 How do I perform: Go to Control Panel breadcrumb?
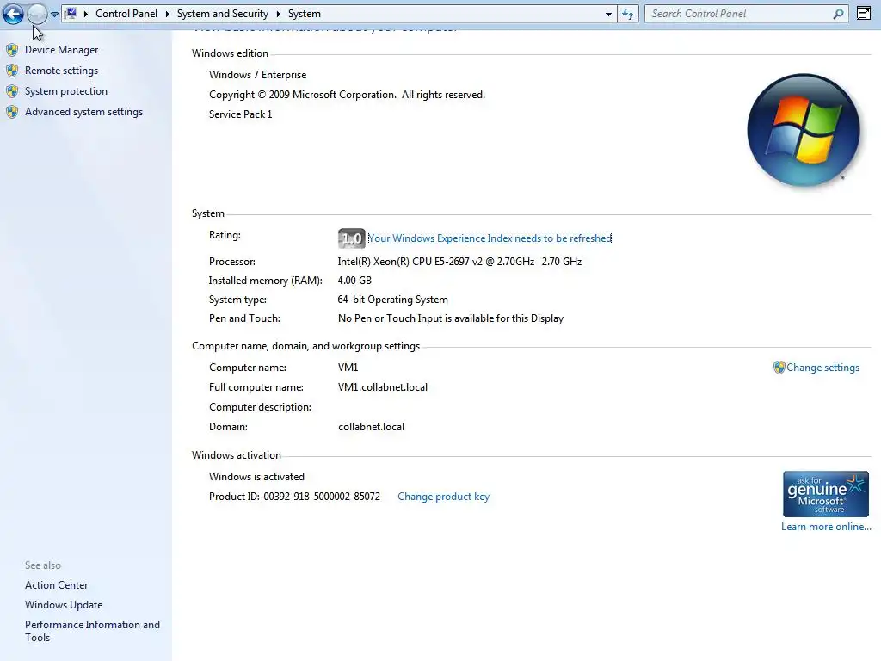tap(126, 14)
